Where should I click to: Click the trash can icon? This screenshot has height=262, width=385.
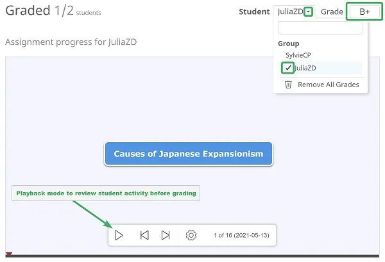[x=288, y=85]
